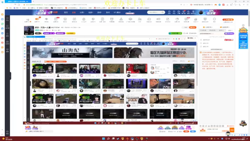Reload the page using browser refresh icon
The height and width of the screenshot is (141, 250).
pyautogui.click(x=15, y=5)
